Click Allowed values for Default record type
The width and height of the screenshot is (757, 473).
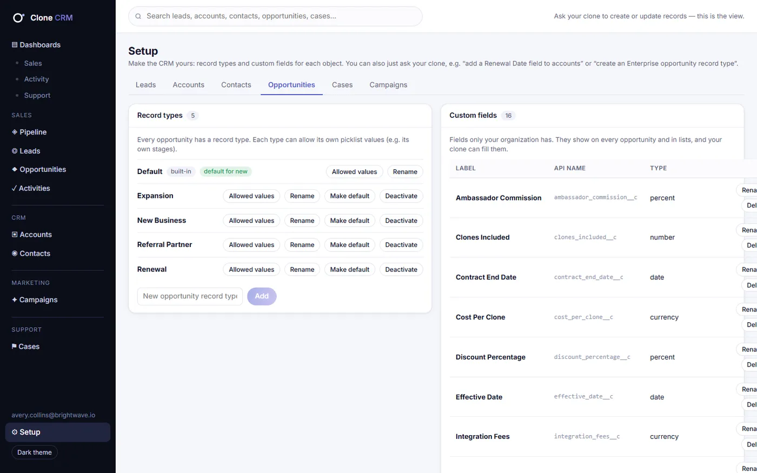pyautogui.click(x=355, y=172)
